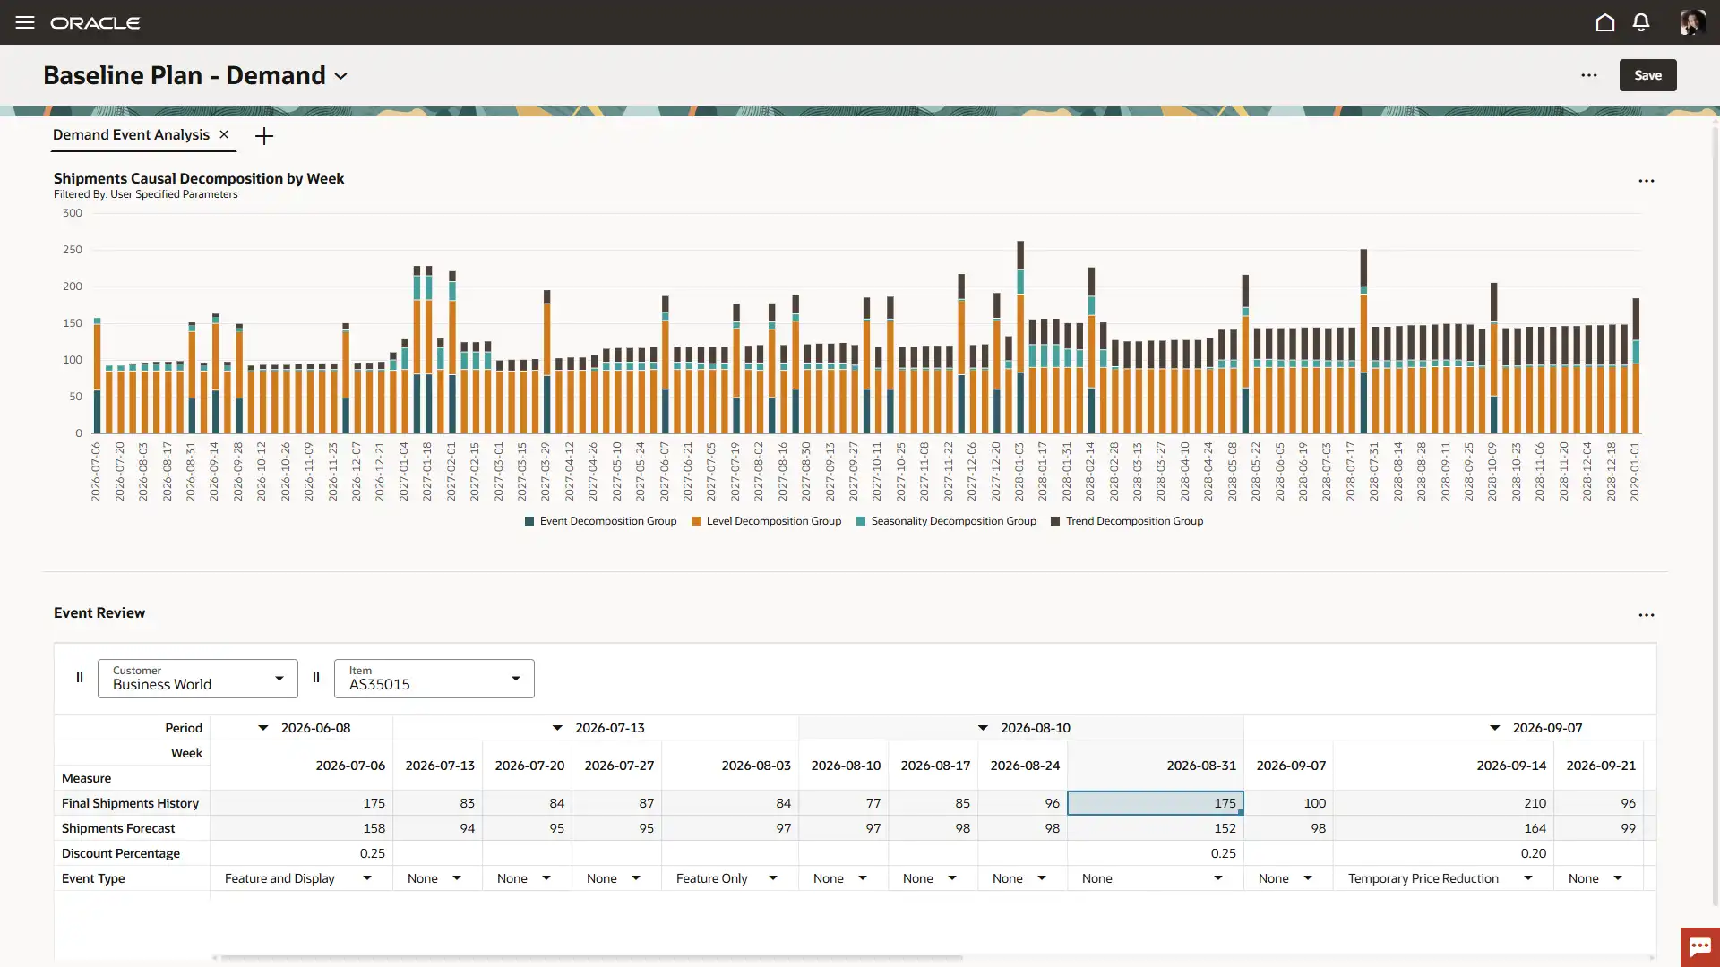This screenshot has width=1720, height=967.
Task: Collapse the 2026-07-13 period group
Action: tap(557, 728)
